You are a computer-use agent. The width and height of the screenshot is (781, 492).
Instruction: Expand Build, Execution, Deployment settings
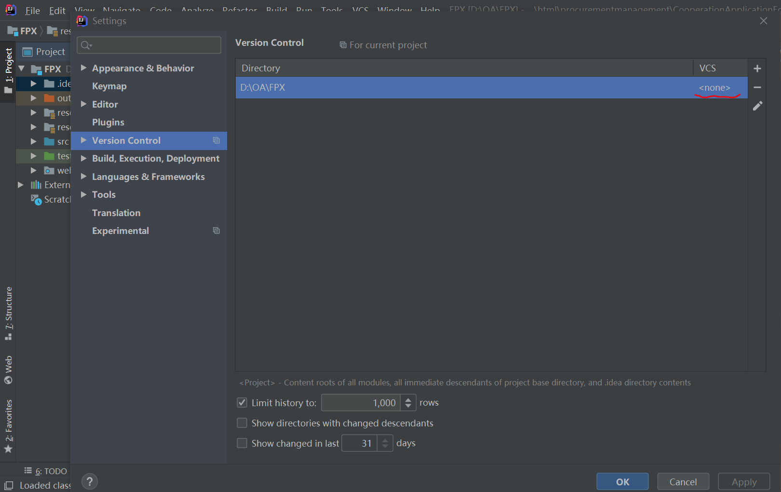point(83,158)
